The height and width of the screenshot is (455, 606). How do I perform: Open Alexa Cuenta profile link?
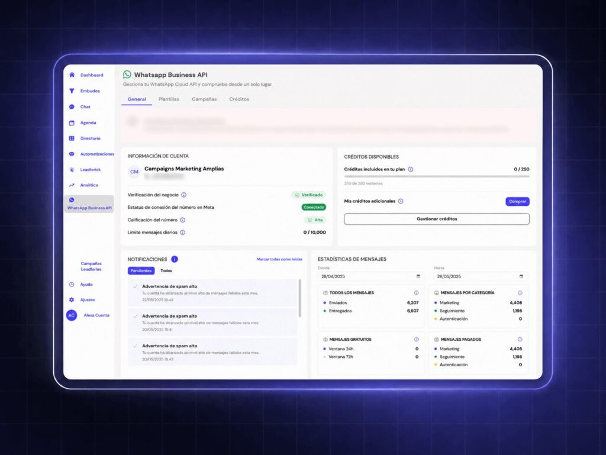point(96,315)
